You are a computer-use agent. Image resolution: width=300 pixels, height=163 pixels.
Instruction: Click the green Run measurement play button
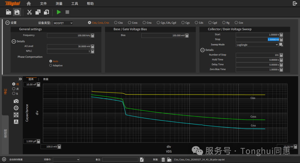[x=59, y=12]
